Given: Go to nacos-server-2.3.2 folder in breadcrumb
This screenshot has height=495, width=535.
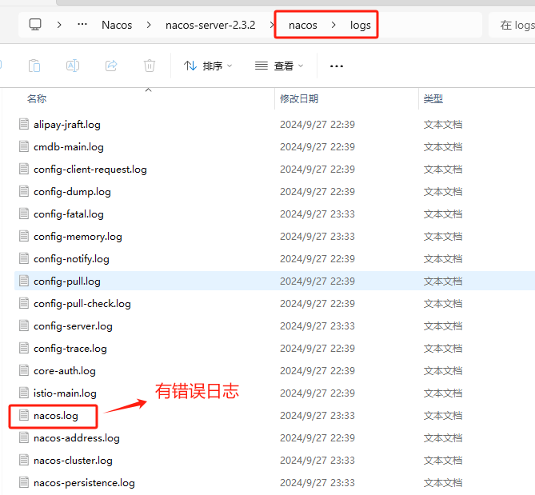Looking at the screenshot, I should [x=210, y=25].
